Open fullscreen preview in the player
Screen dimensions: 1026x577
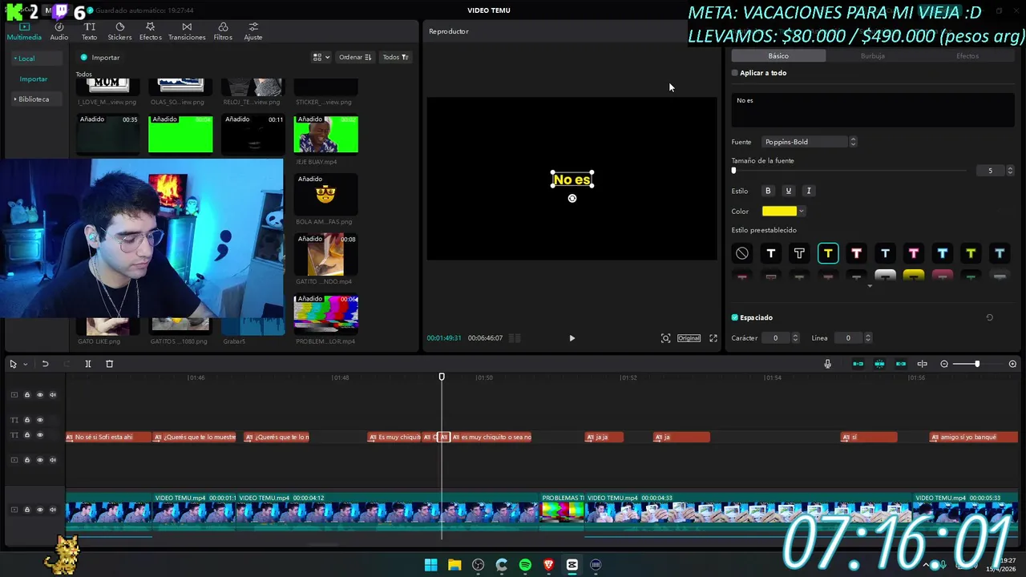[713, 338]
